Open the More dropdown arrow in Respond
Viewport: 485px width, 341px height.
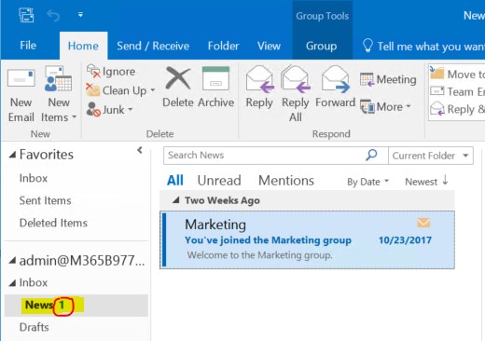(x=409, y=106)
